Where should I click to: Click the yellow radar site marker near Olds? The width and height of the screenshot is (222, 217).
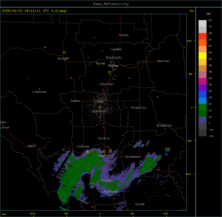(x=100, y=107)
